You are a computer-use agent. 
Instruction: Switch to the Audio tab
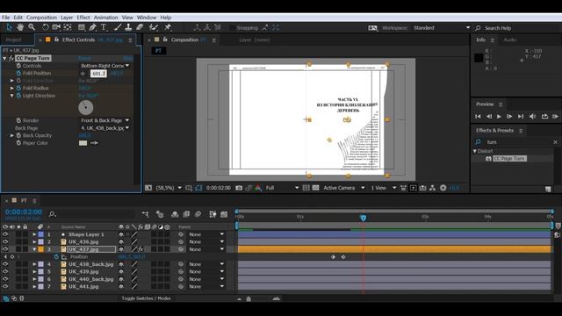(x=509, y=39)
